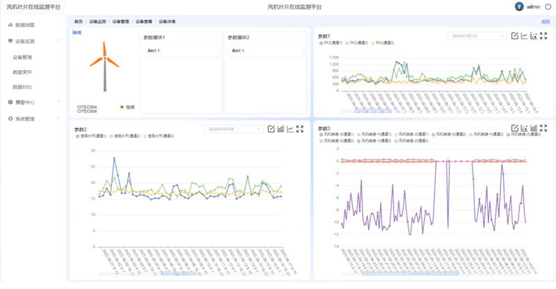Switch 参数1 chart to scatter view
The height and width of the screenshot is (289, 556).
(x=533, y=36)
